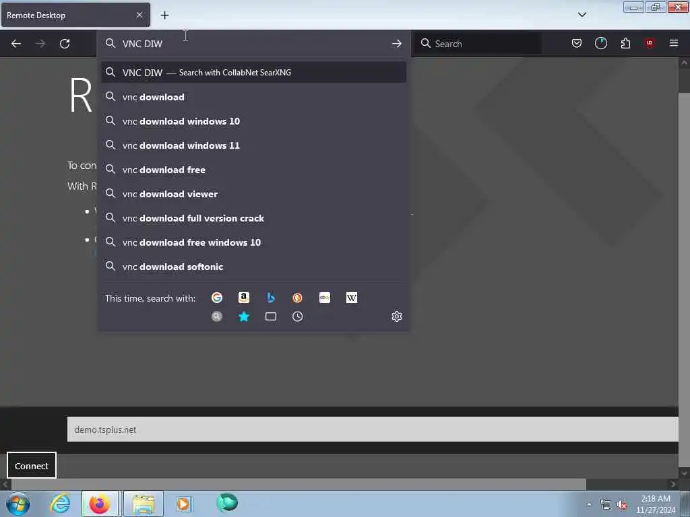
Task: Pick the gray magnifier search engine icon
Action: 217,316
